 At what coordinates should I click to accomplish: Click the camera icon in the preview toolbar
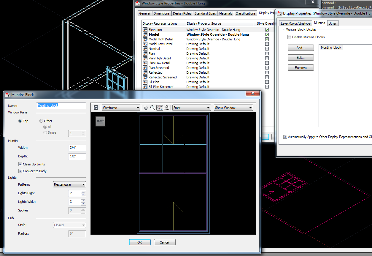[166, 108]
